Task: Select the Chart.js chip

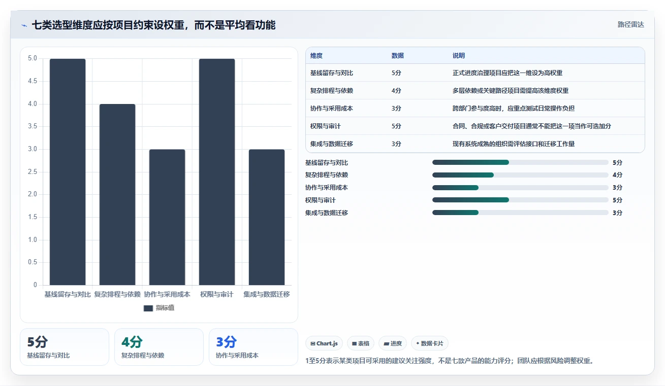Action: coord(324,343)
